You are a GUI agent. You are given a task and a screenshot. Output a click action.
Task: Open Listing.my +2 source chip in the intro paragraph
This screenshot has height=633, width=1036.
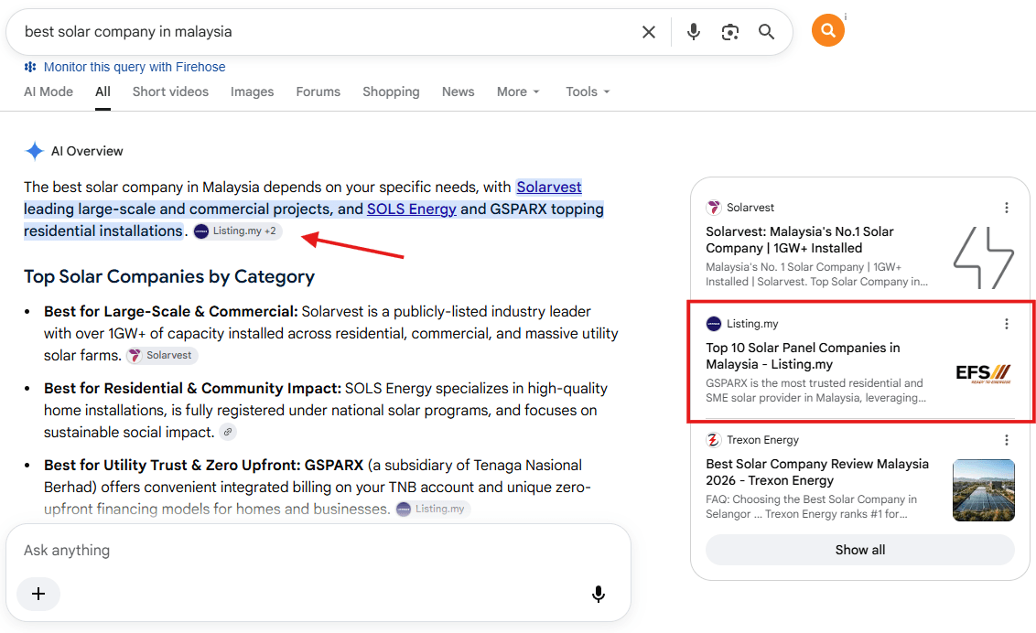point(236,231)
